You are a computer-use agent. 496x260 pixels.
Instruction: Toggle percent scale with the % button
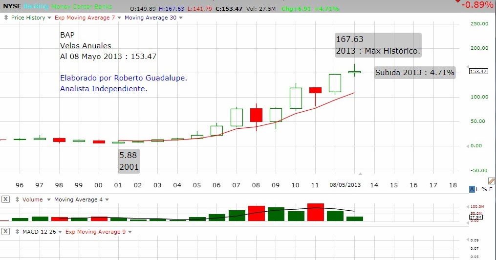(x=484, y=189)
